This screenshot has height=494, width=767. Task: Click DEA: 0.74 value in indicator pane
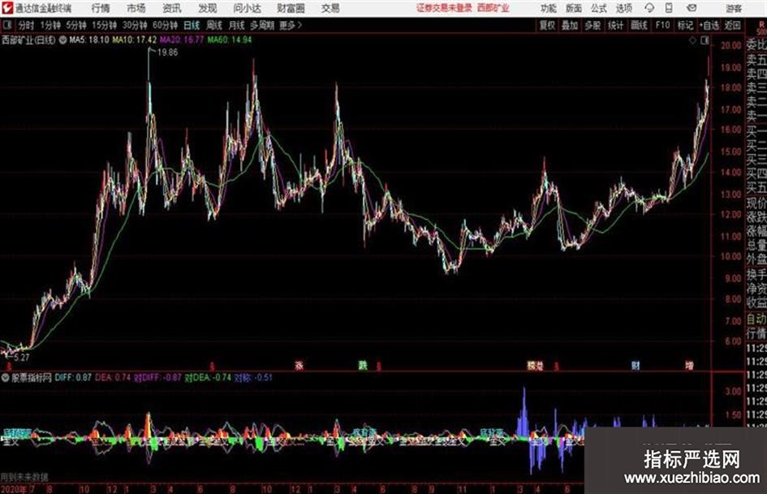pos(113,377)
